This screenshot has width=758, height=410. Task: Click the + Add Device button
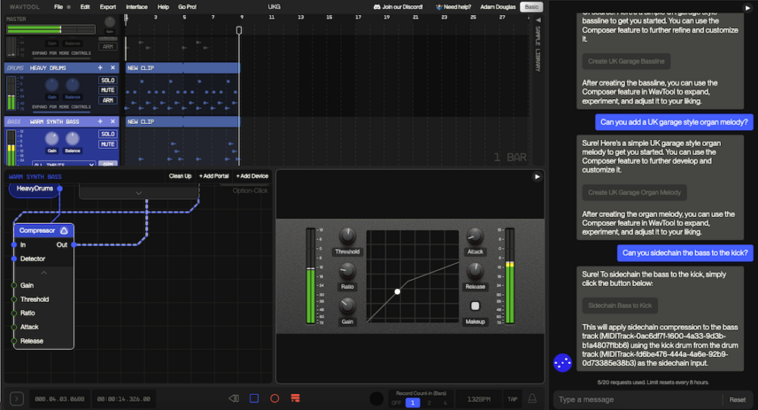pyautogui.click(x=251, y=176)
